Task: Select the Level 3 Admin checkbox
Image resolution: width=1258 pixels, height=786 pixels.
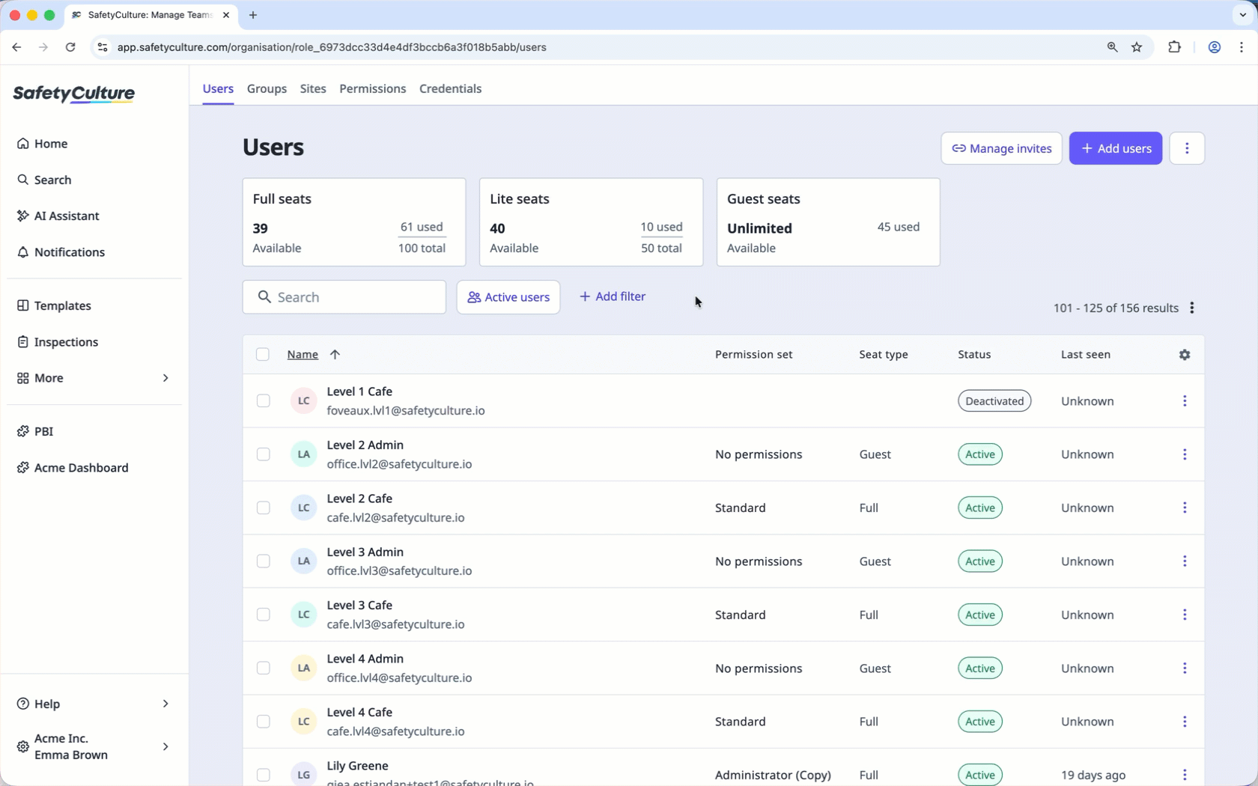Action: coord(264,561)
